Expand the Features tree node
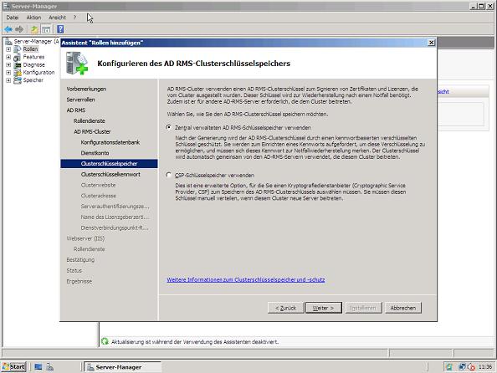The image size is (497, 373). pyautogui.click(x=8, y=57)
